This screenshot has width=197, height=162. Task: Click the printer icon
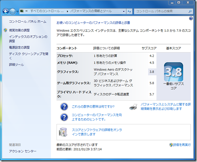(133, 107)
